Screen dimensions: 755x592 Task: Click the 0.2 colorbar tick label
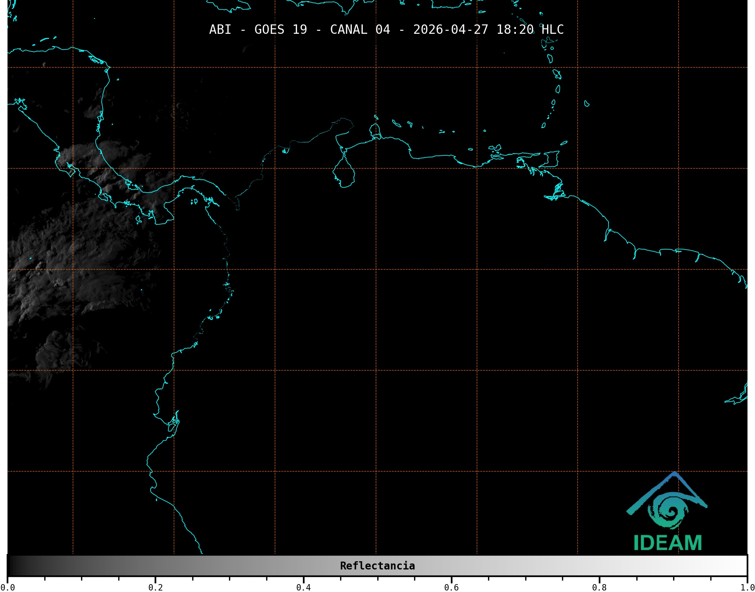click(x=155, y=587)
